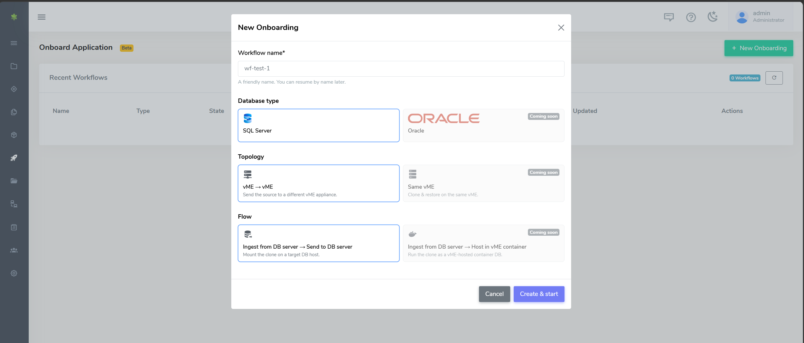Select the vME → vME topology card
The height and width of the screenshot is (343, 804).
tap(318, 183)
